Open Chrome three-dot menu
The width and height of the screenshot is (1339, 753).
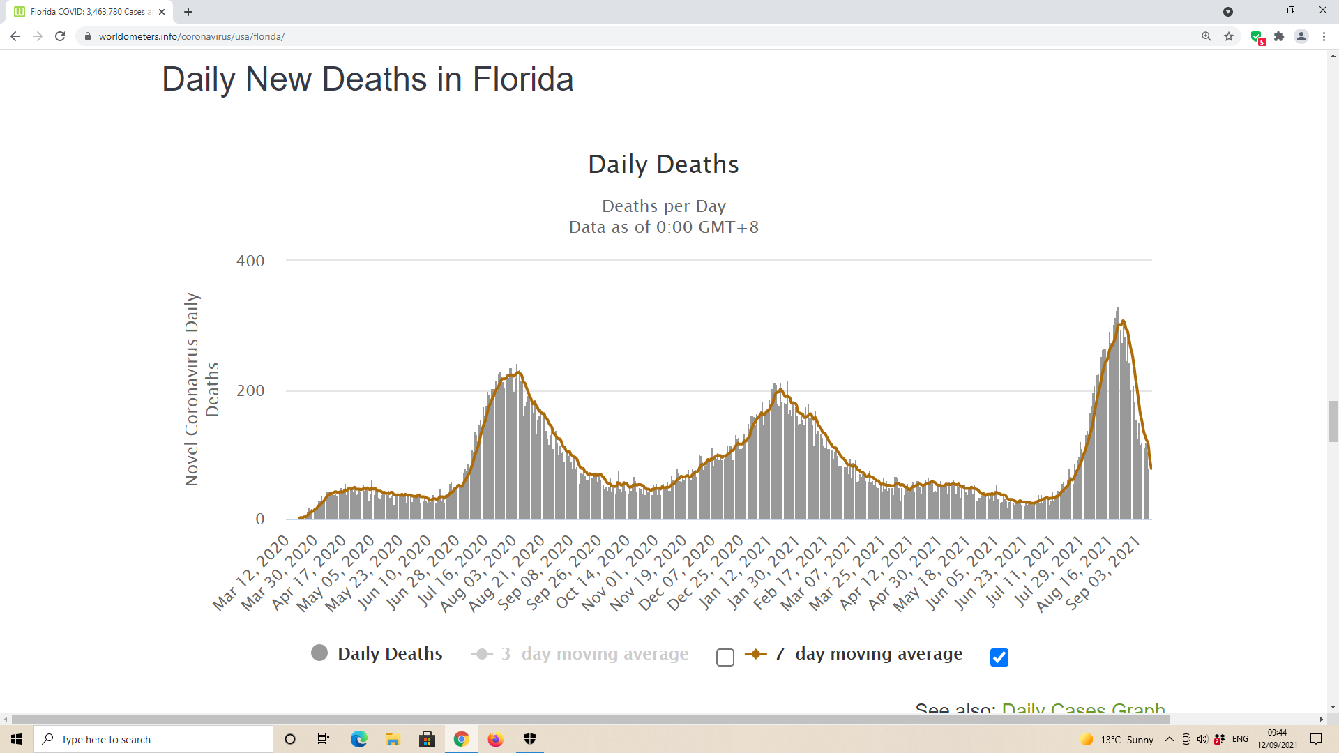tap(1324, 36)
